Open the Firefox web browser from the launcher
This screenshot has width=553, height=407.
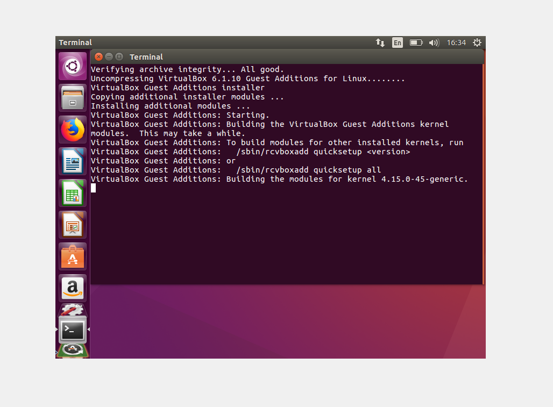[73, 130]
